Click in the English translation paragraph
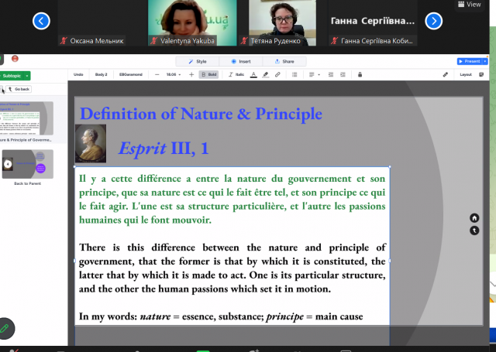Viewport: 496px width, 352px height. point(232,268)
